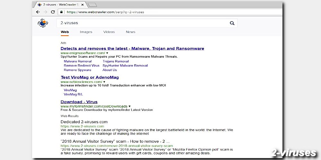
Task: Click the browser back arrow button
Action: pyautogui.click(x=38, y=12)
